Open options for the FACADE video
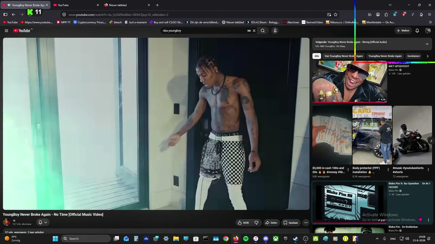 [x=429, y=220]
